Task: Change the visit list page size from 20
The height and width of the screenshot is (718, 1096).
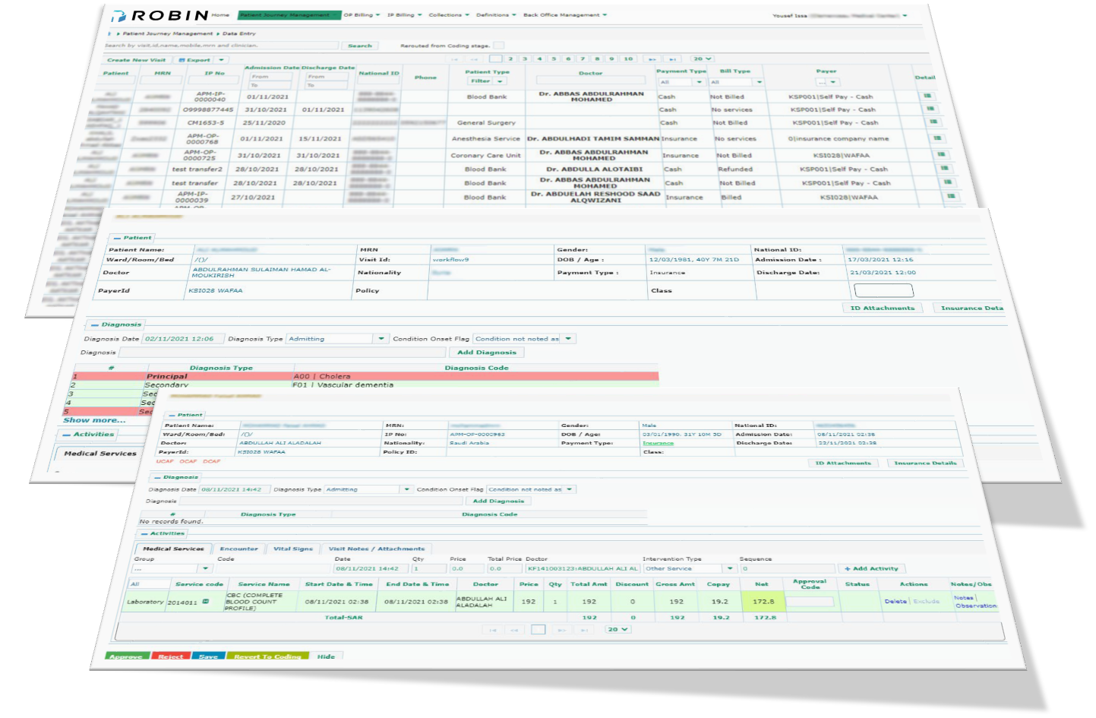Action: coord(702,59)
